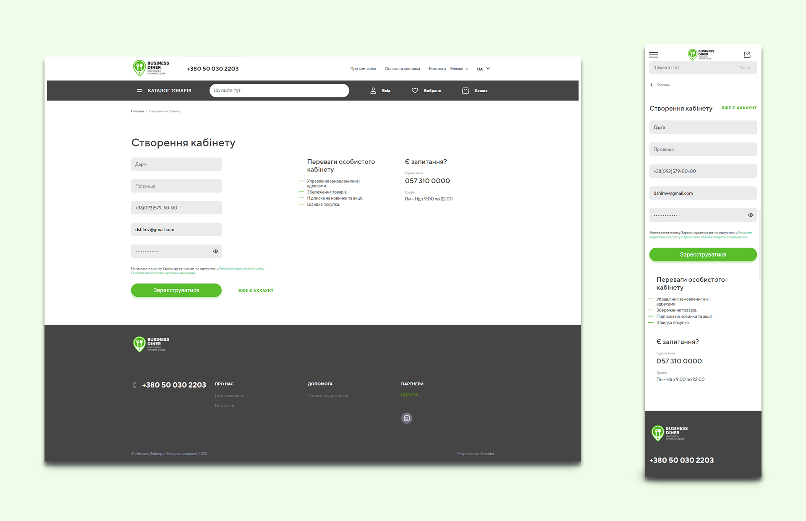
Task: Go back via mobile Головна chevron
Action: 652,85
